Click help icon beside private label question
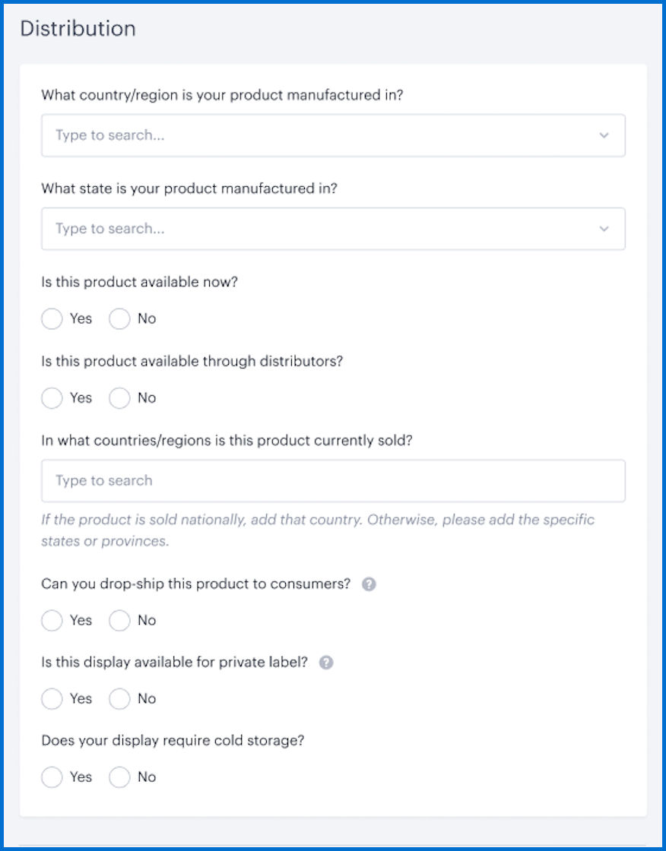Viewport: 666px width, 851px height. point(326,663)
